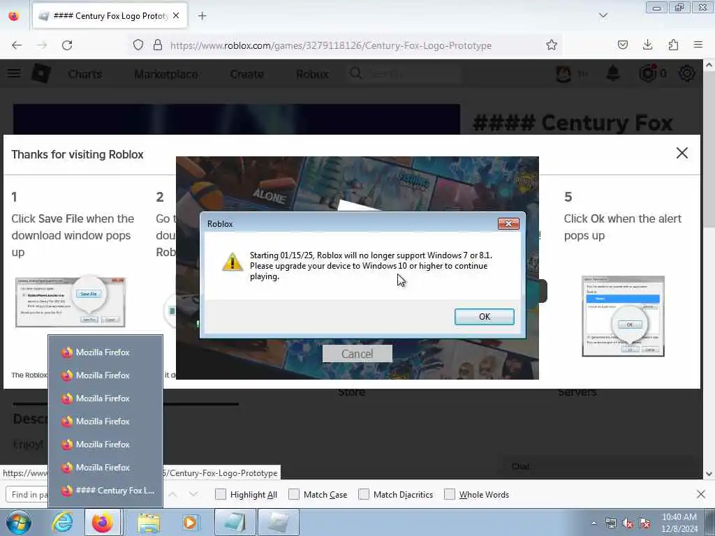The image size is (715, 536).
Task: Click the forward navigation arrow
Action: tap(42, 45)
